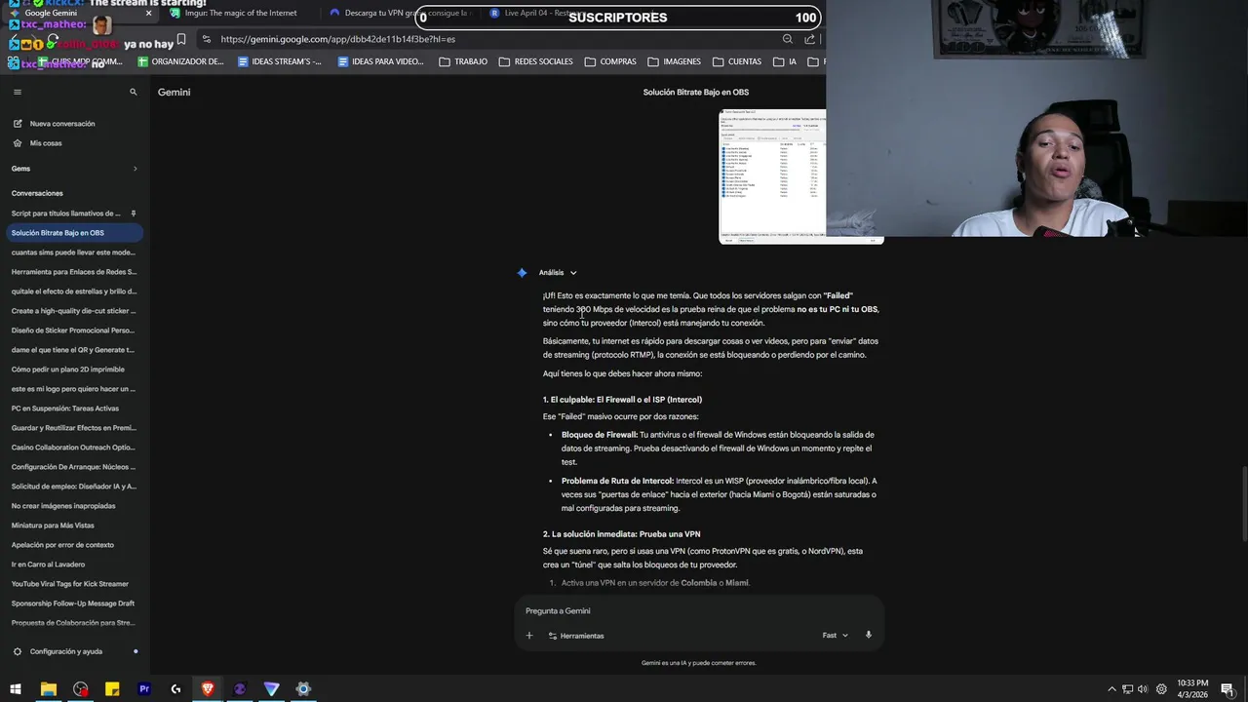The image size is (1248, 702).
Task: Click the Nueva conversación pencil icon
Action: pyautogui.click(x=17, y=124)
